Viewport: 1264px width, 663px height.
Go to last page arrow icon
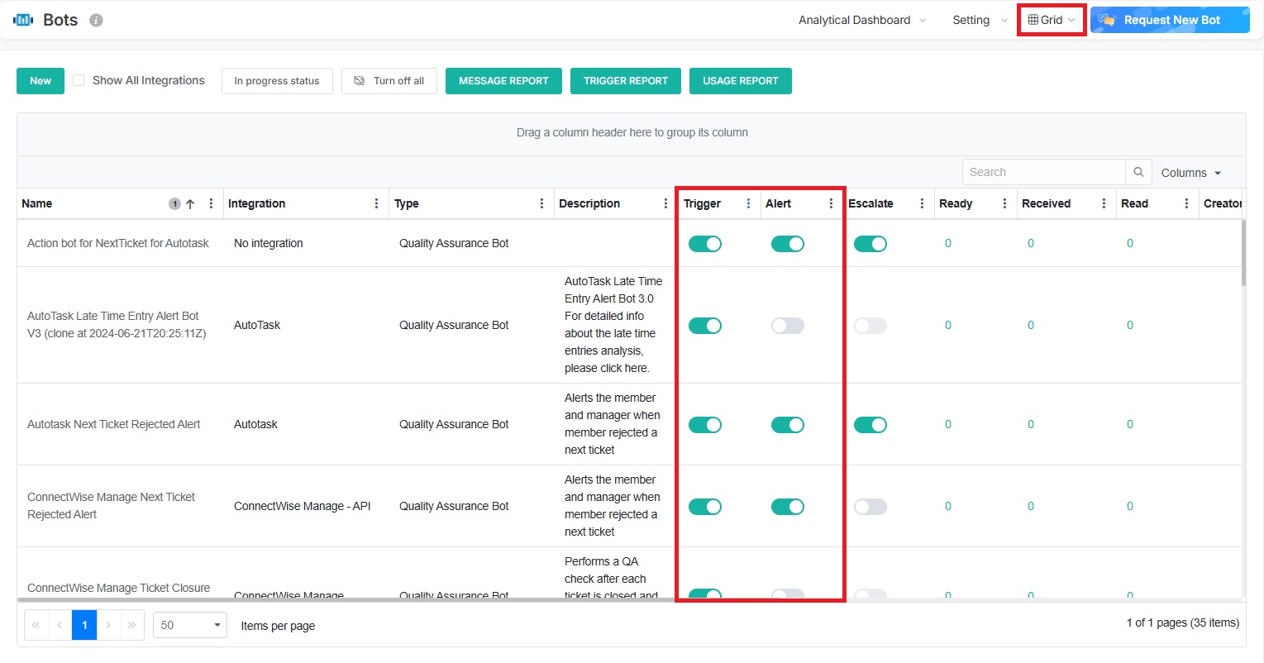point(132,625)
